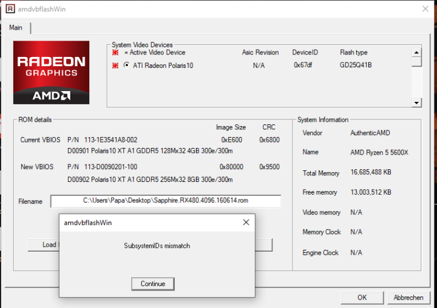Image resolution: width=437 pixels, height=308 pixels.
Task: Click the 8GB Polaris10 XT description line
Action: pyautogui.click(x=150, y=179)
